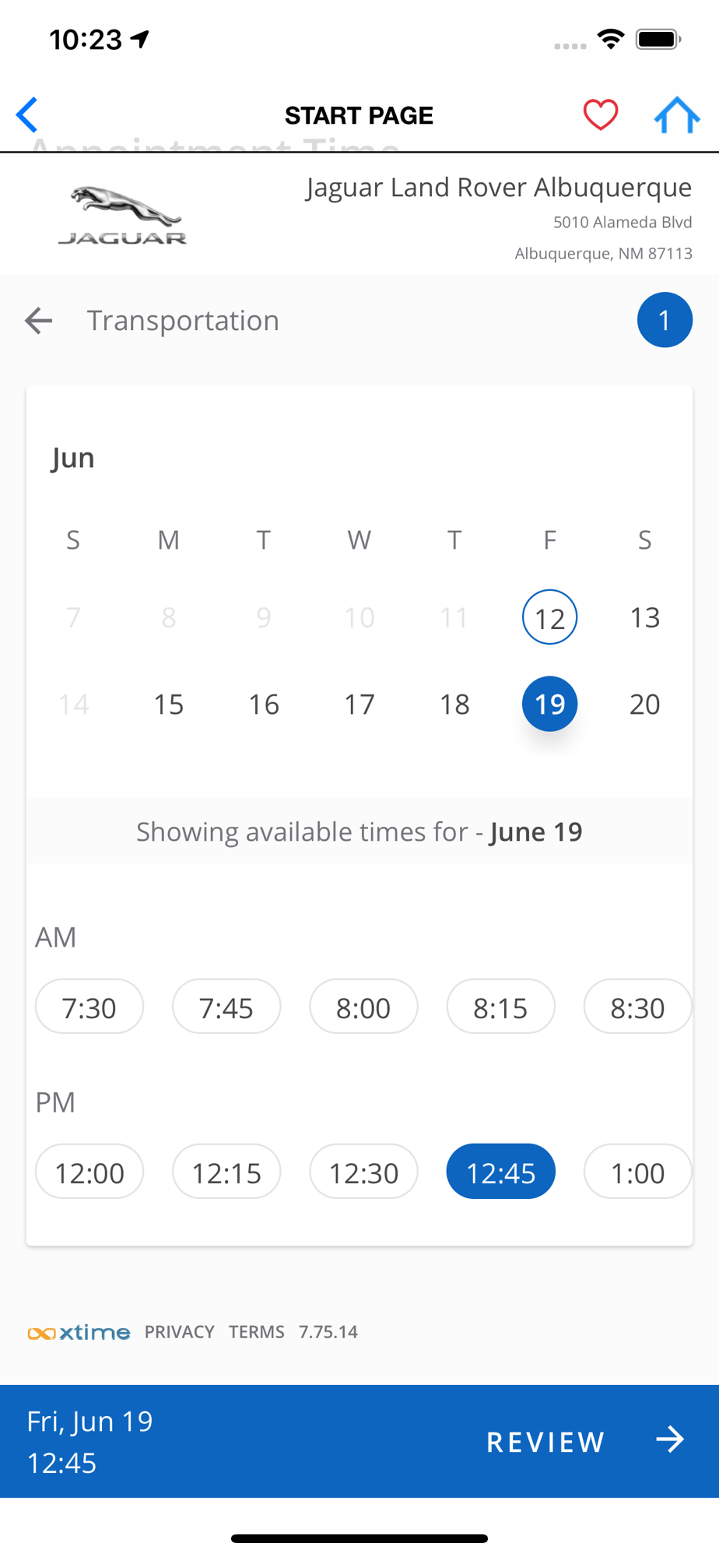The width and height of the screenshot is (719, 1557).
Task: Select June 17 on the calendar
Action: [359, 704]
